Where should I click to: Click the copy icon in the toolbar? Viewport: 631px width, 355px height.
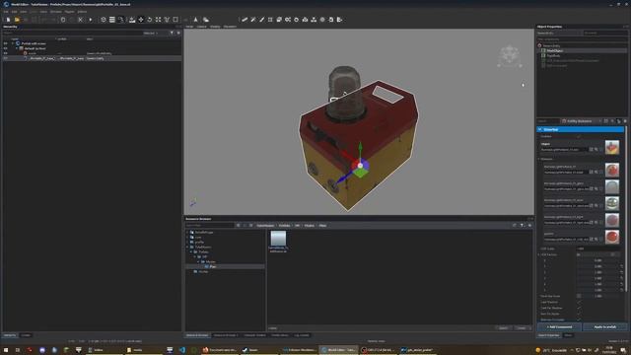click(63, 20)
